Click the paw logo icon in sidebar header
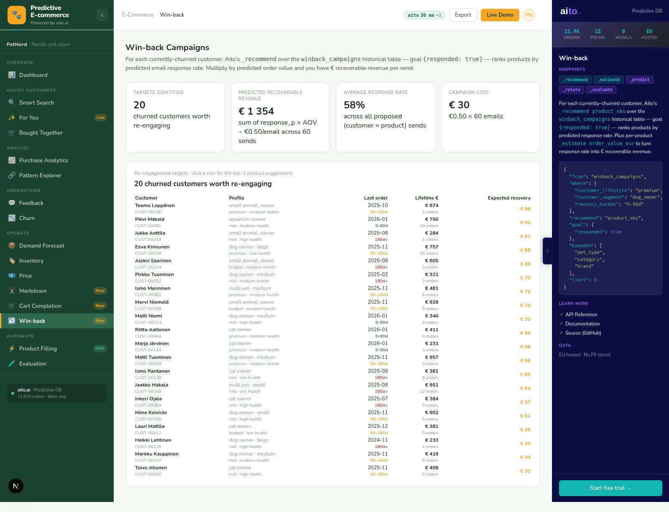The height and width of the screenshot is (512, 669). pos(17,15)
